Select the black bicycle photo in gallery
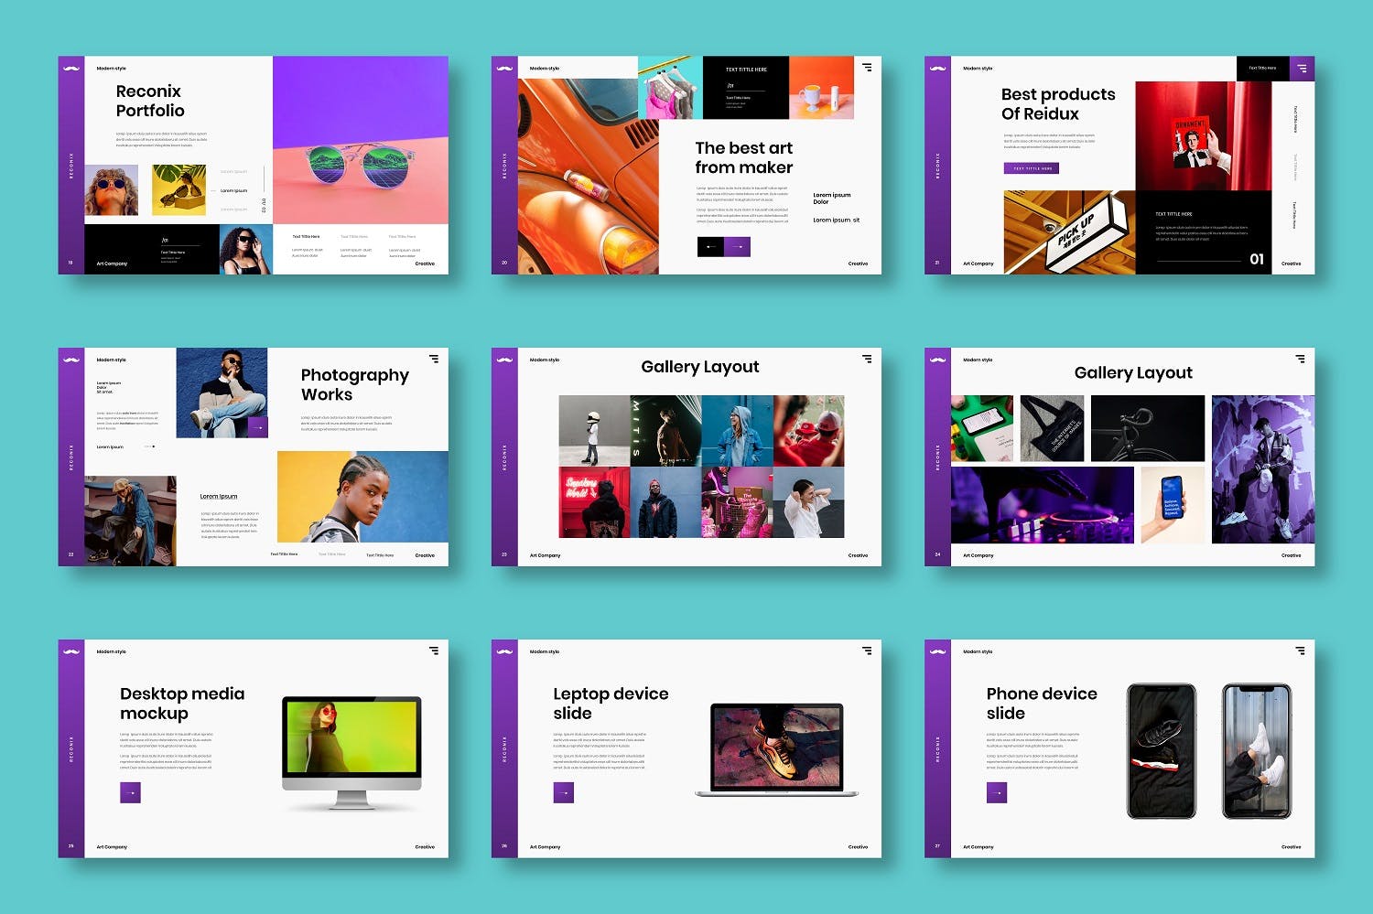 (1148, 428)
